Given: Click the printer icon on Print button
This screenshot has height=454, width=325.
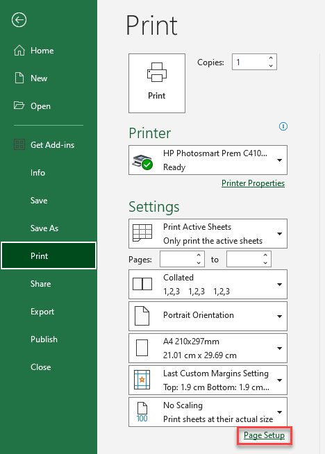Looking at the screenshot, I should 157,72.
